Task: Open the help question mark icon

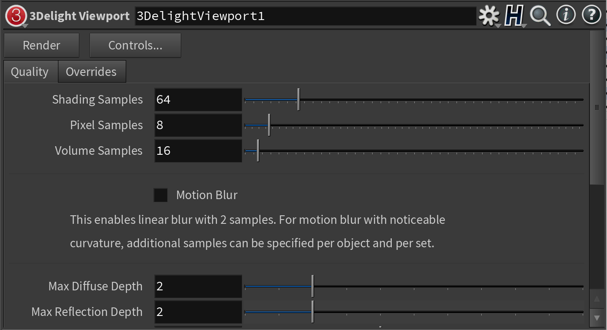Action: (591, 16)
